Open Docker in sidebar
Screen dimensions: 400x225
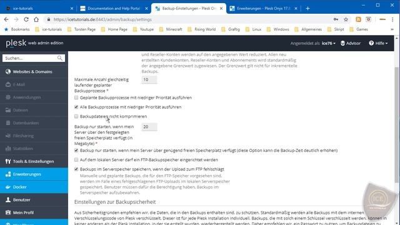pyautogui.click(x=34, y=187)
